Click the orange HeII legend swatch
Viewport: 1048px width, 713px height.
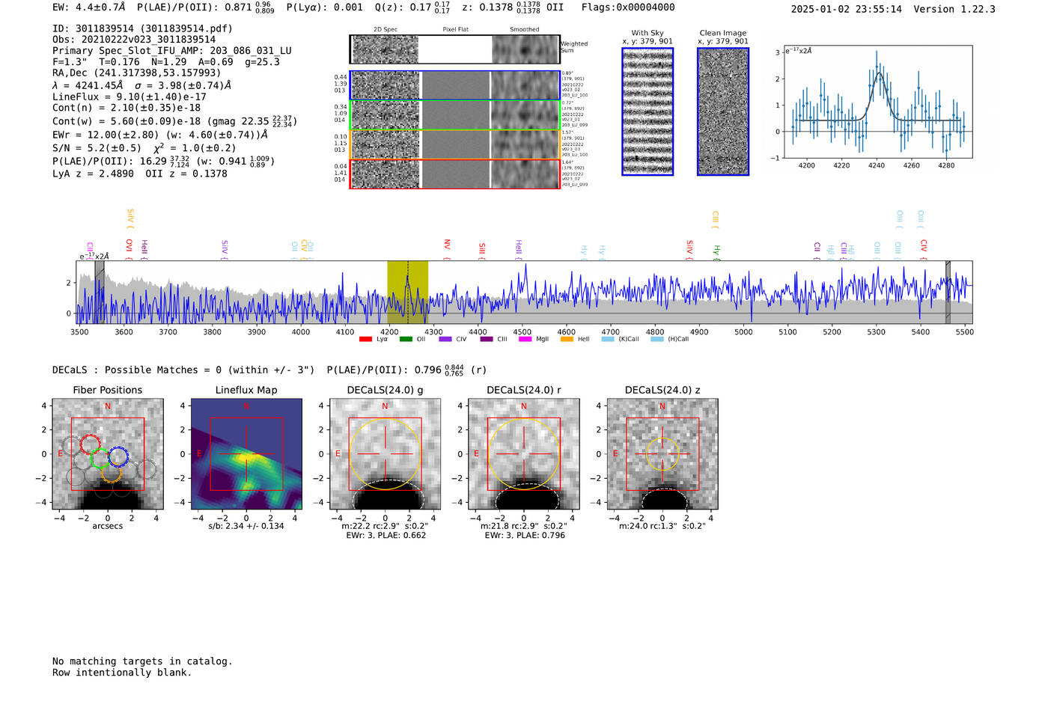click(567, 339)
